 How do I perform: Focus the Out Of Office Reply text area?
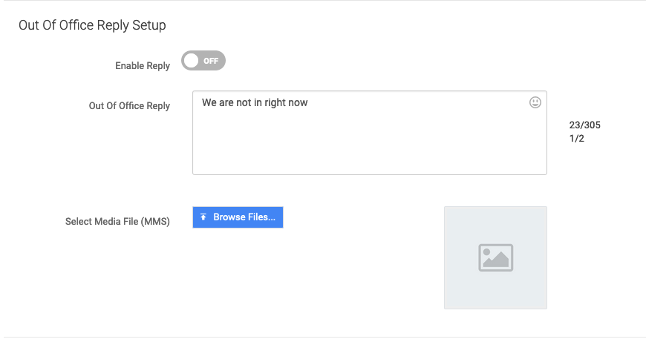(x=370, y=133)
